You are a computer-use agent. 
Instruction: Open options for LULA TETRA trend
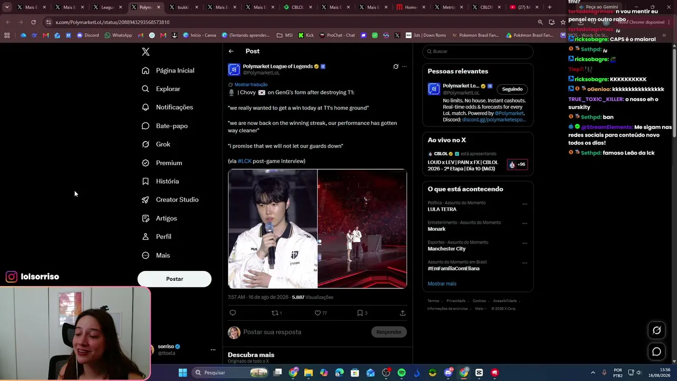point(525,204)
